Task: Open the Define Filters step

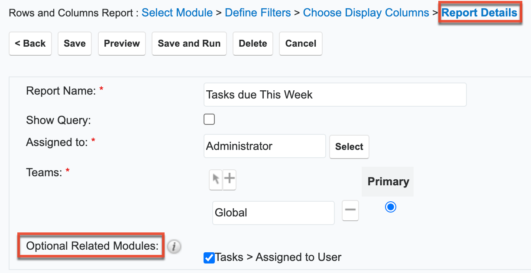Action: [x=258, y=13]
